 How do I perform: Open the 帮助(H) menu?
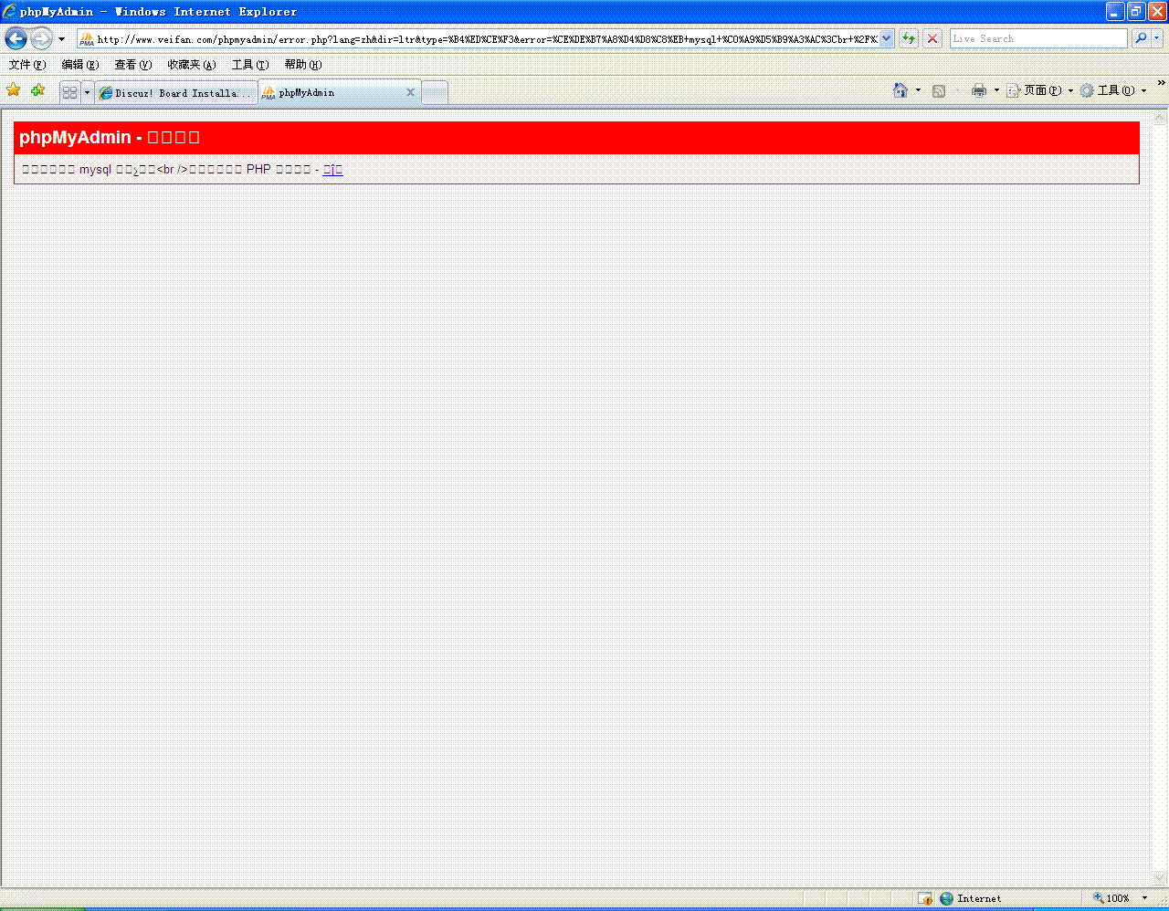(x=303, y=65)
